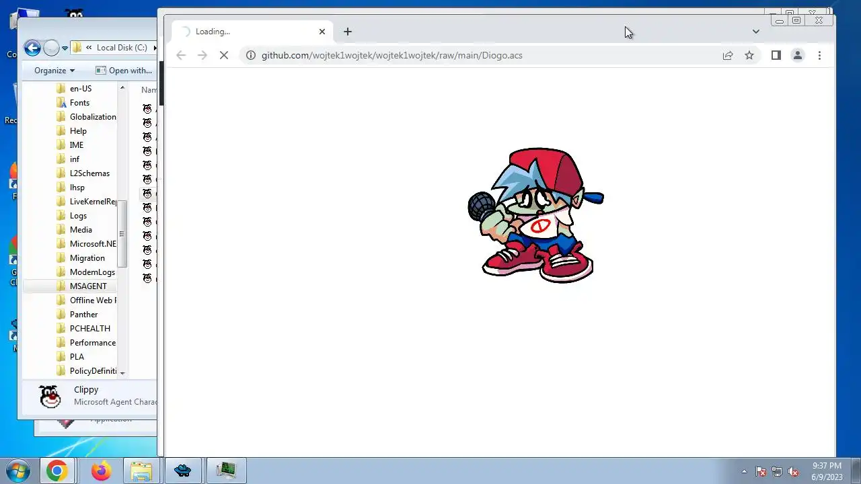This screenshot has height=484, width=861.
Task: Open Explorer recent locations dropdown
Action: point(65,48)
